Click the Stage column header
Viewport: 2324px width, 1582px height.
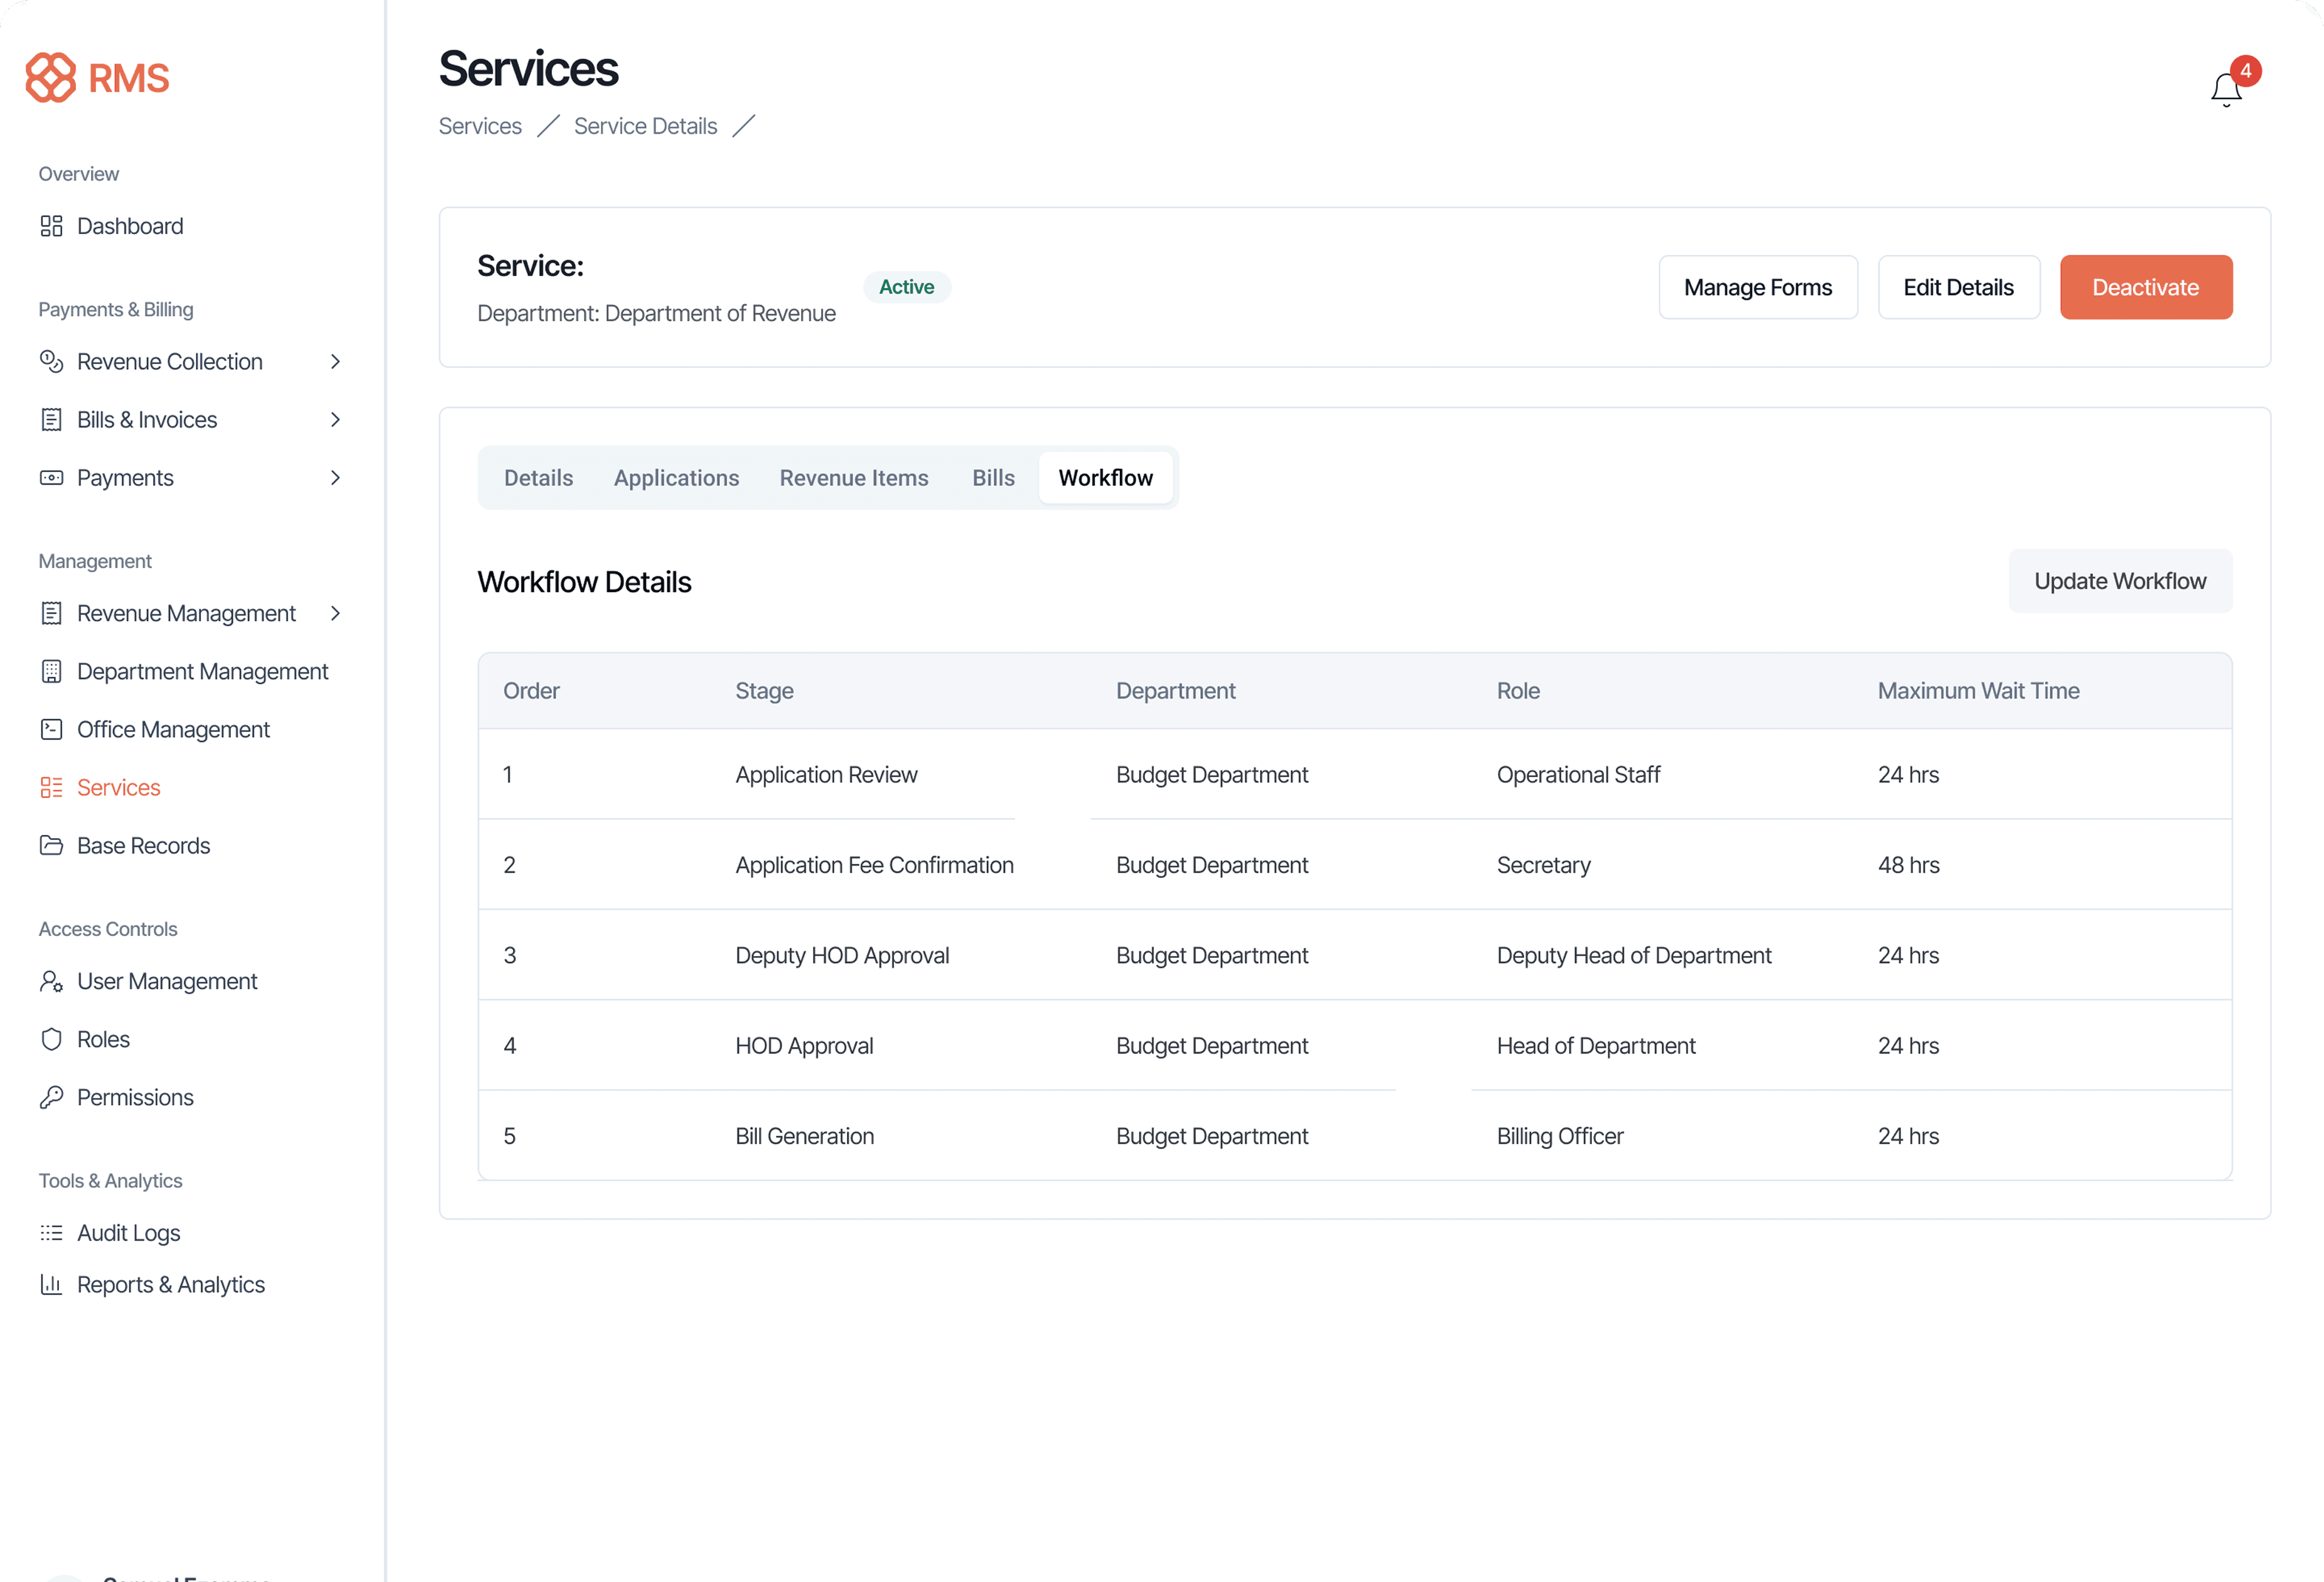click(x=764, y=691)
